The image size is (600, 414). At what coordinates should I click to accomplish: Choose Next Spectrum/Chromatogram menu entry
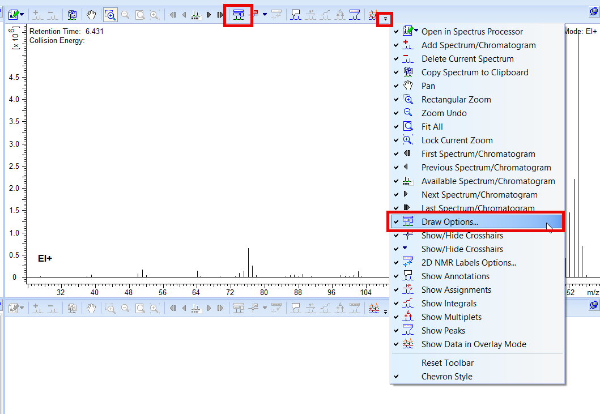point(477,194)
